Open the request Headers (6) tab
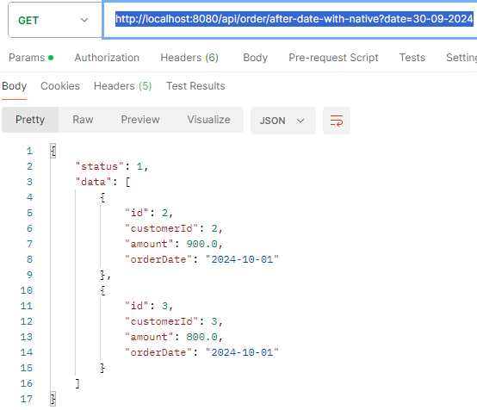Image resolution: width=477 pixels, height=410 pixels. tap(189, 58)
